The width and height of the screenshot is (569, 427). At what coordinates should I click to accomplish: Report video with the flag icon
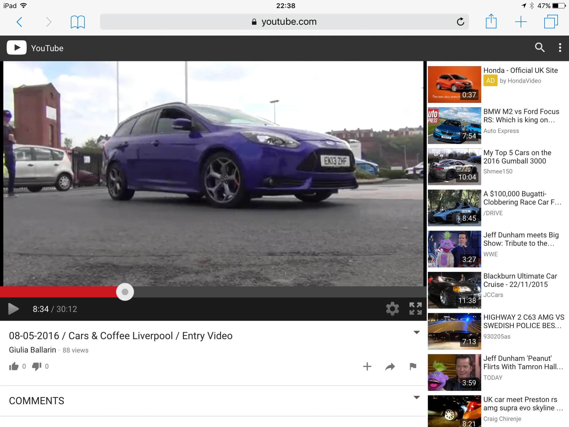(x=413, y=366)
